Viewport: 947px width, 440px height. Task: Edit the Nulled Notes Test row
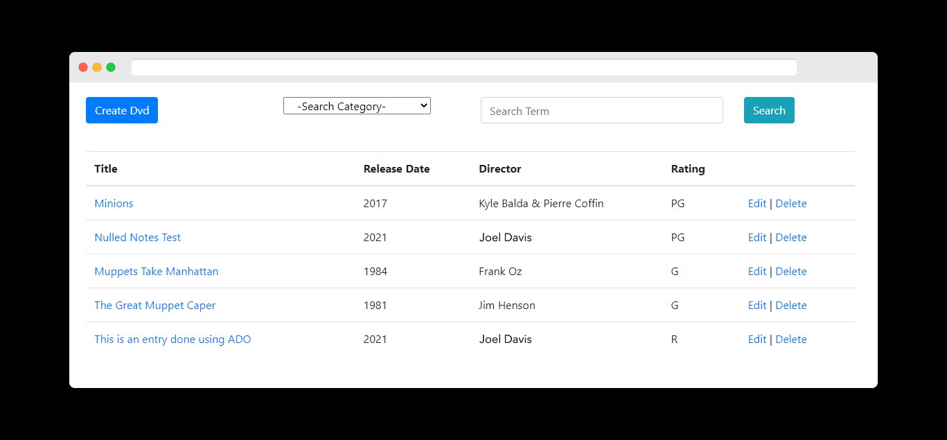click(x=757, y=237)
